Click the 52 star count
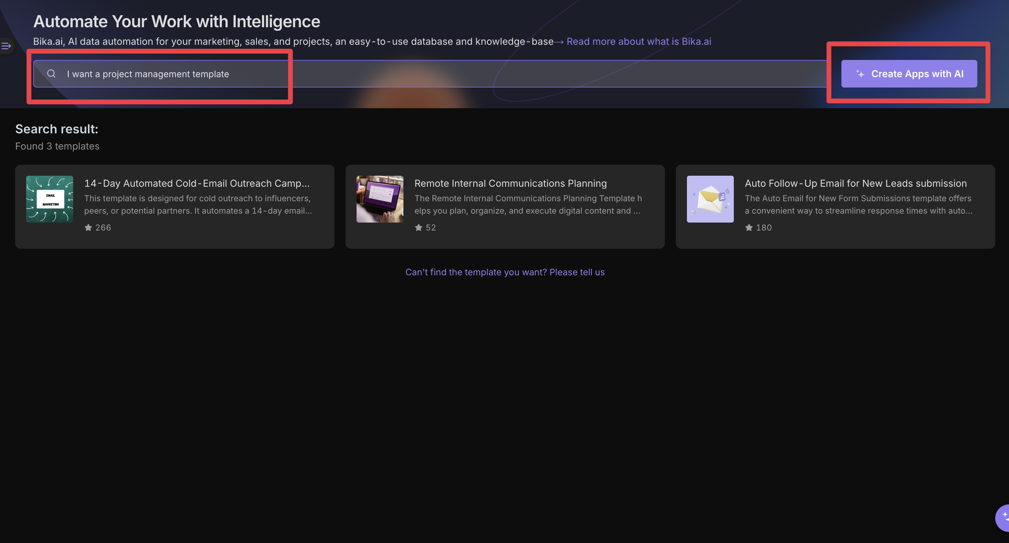Screen dimensions: 1009x543 point(430,227)
